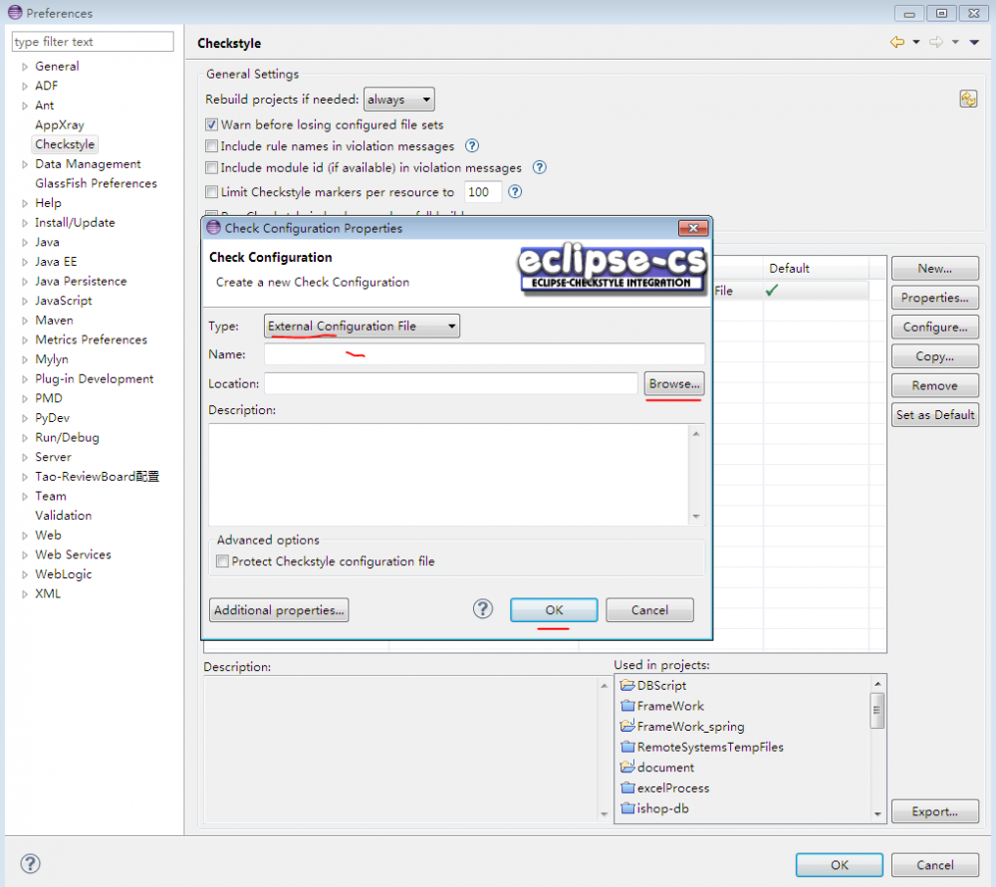Image resolution: width=996 pixels, height=887 pixels.
Task: Click the Used in projects scroll down arrow
Action: (877, 814)
